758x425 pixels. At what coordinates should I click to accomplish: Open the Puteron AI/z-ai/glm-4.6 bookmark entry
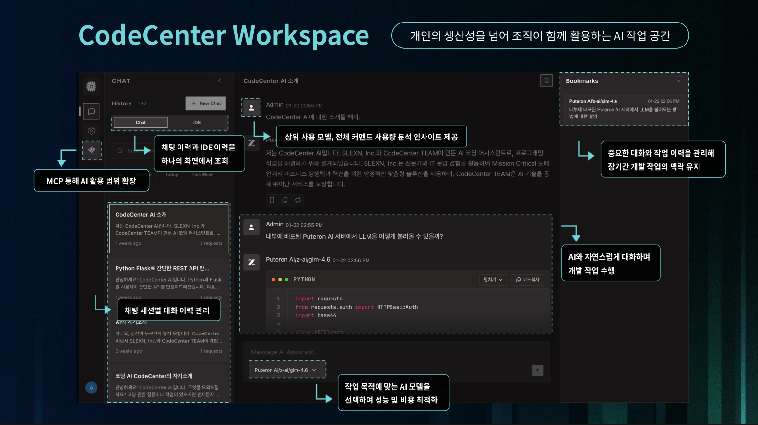(x=624, y=108)
